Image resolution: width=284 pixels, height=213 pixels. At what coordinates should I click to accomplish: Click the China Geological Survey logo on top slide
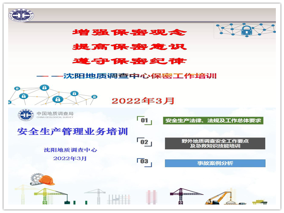coord(21,15)
